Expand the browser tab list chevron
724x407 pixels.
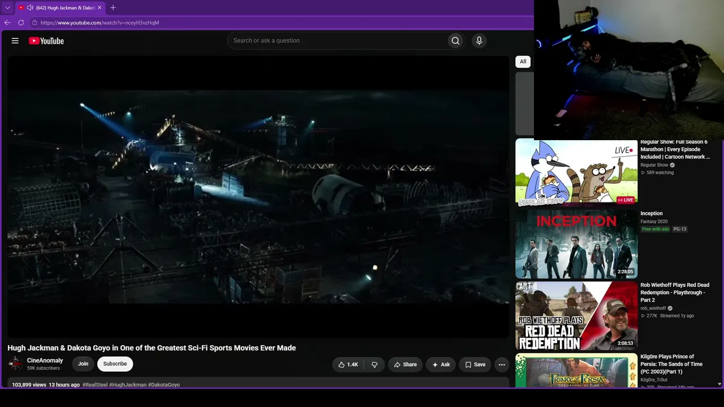click(x=7, y=8)
